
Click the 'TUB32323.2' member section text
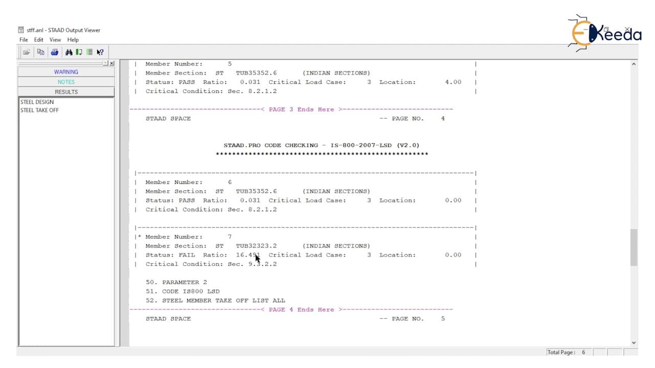256,246
